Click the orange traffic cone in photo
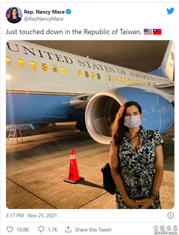Image resolution: width=179 pixels, height=235 pixels. 73,166
